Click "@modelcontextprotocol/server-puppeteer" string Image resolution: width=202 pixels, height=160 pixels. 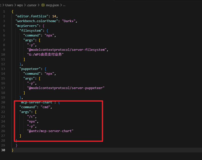pyautogui.click(x=66, y=88)
